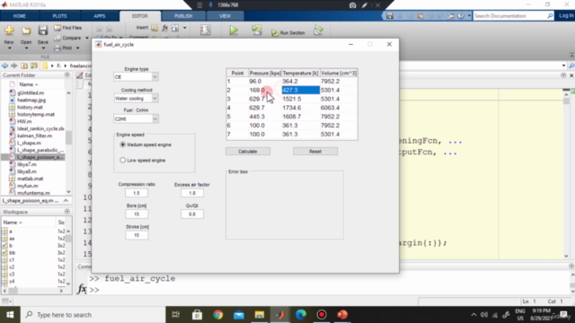Screen dimensions: 575x323
Task: Open File Explorer from the taskbar
Action: pos(260,315)
